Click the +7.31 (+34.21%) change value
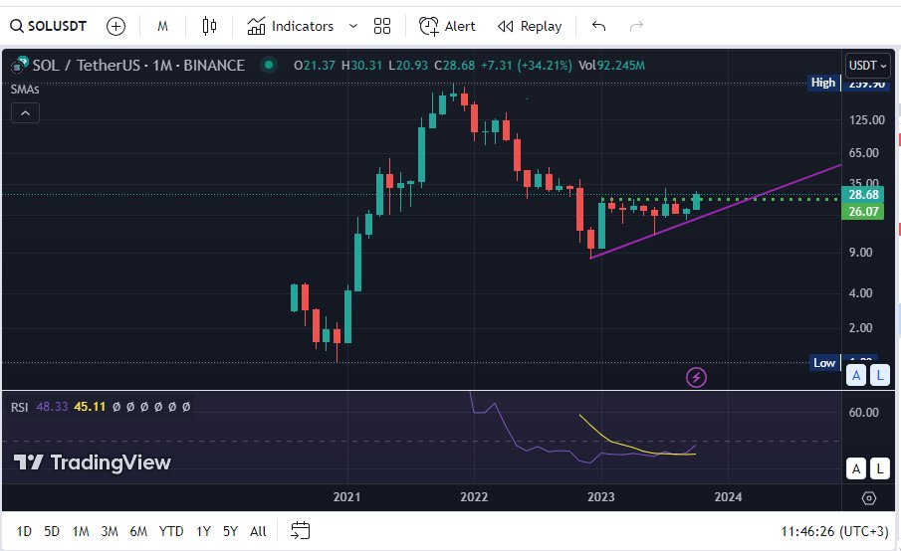The height and width of the screenshot is (551, 901). point(526,66)
